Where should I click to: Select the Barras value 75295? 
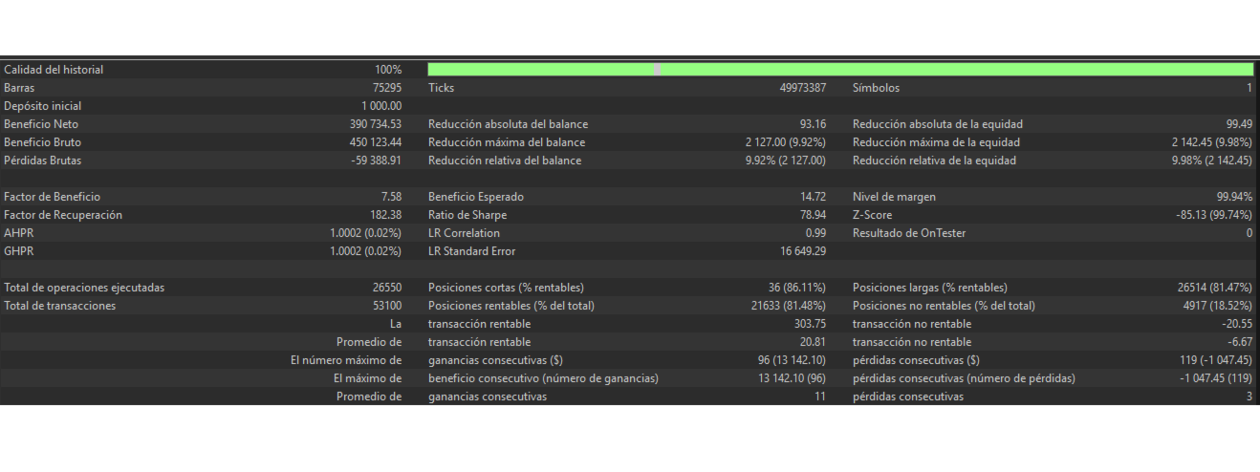tap(386, 88)
